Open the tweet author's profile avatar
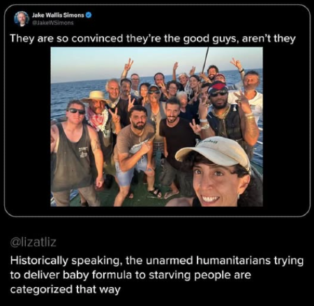This screenshot has width=314, height=306. point(22,19)
